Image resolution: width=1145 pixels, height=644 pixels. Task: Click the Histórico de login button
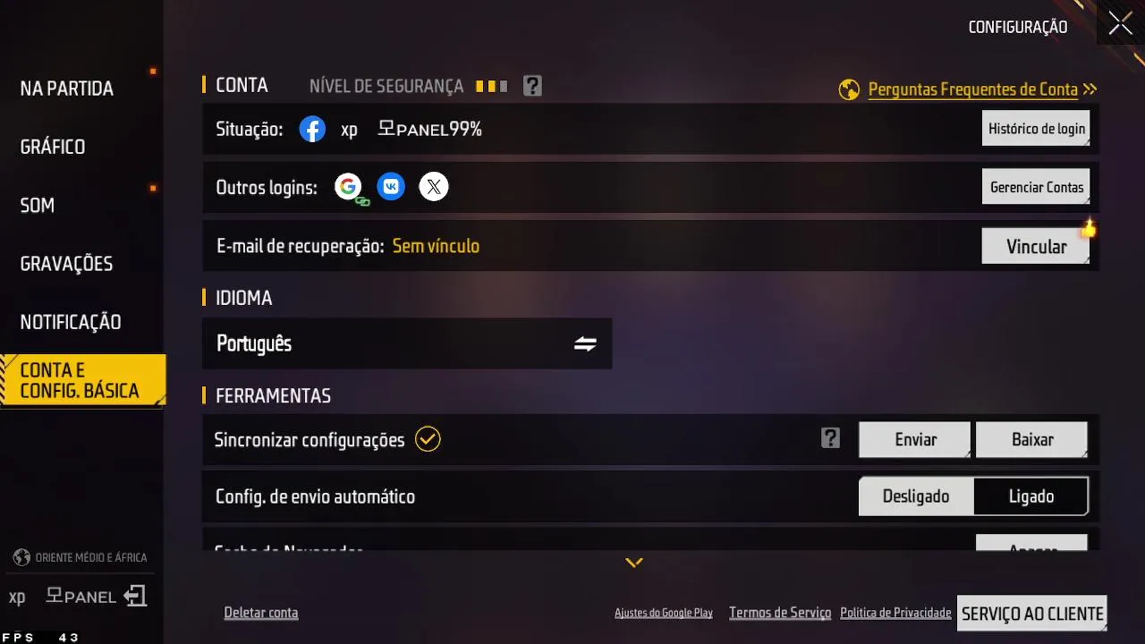click(1036, 129)
